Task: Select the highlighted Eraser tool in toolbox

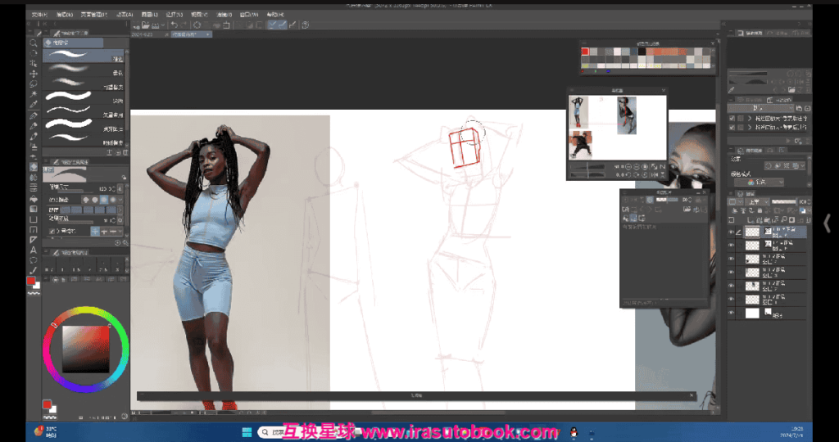Action: point(33,167)
